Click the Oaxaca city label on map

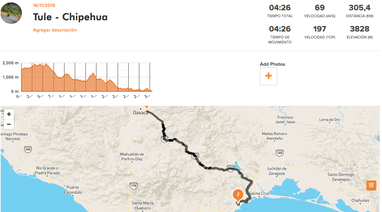pos(140,112)
